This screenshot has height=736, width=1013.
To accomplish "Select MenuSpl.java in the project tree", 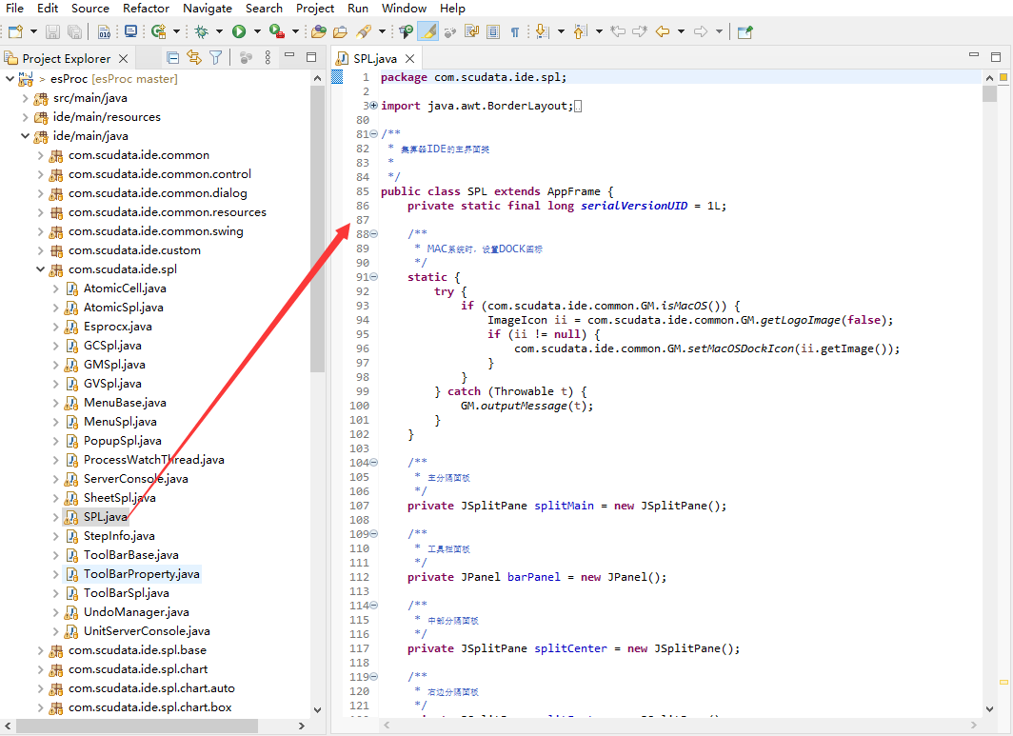I will point(120,422).
